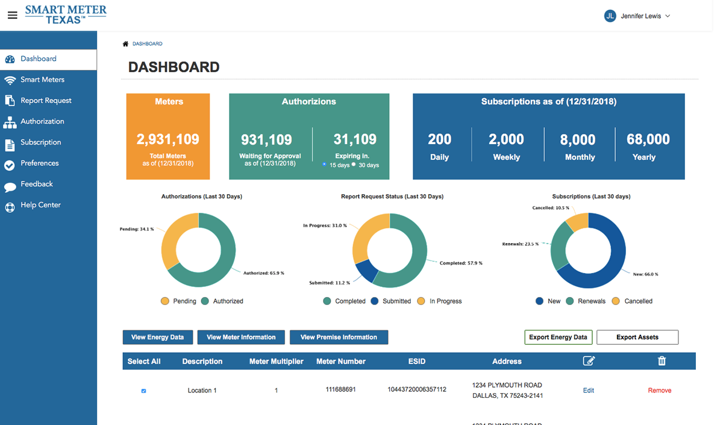This screenshot has height=425, width=723.
Task: Click the Pending legend swatch in Authorizations chart
Action: coord(164,301)
